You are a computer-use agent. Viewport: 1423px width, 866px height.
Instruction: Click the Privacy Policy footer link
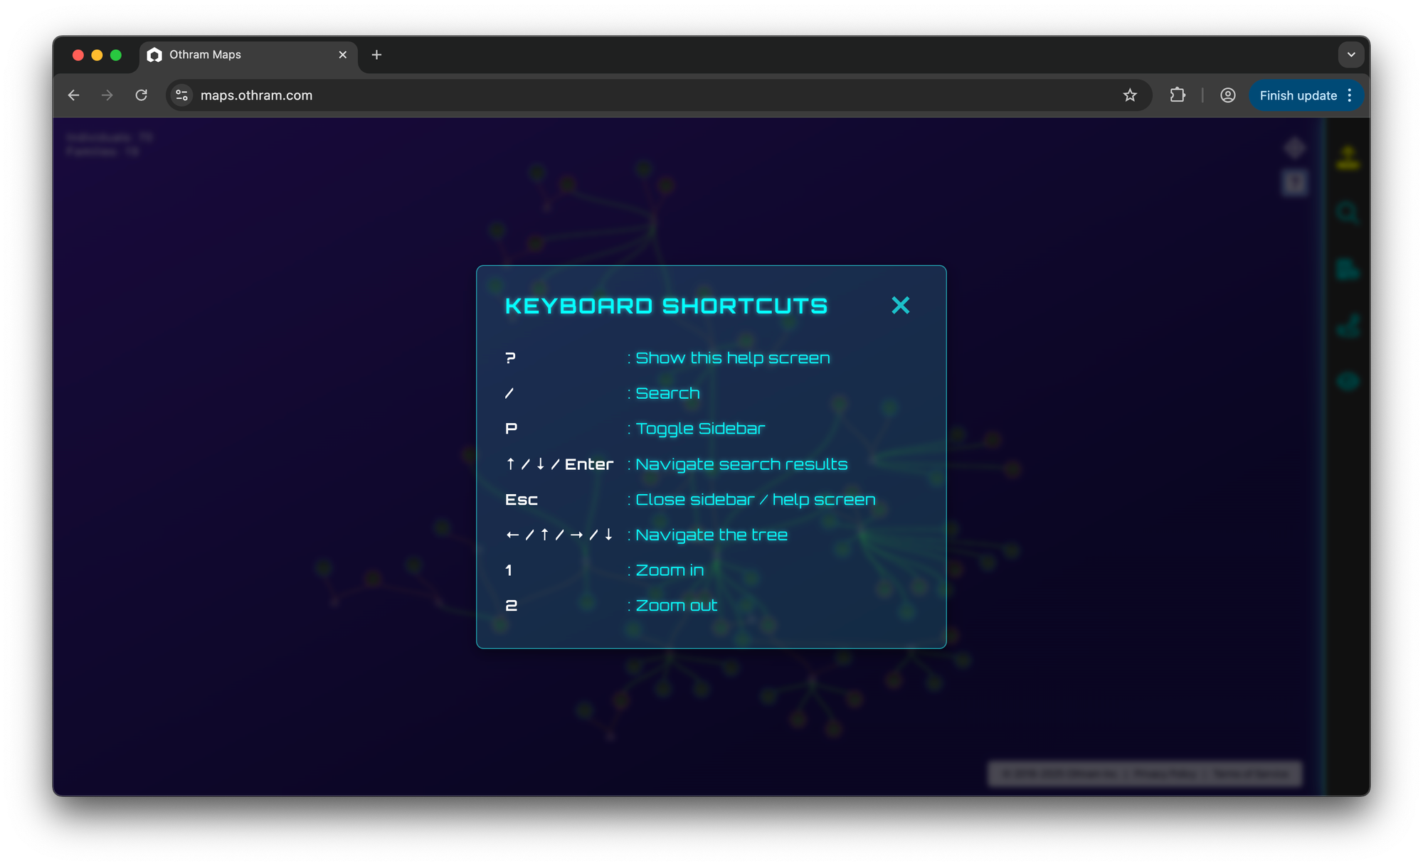(x=1165, y=773)
